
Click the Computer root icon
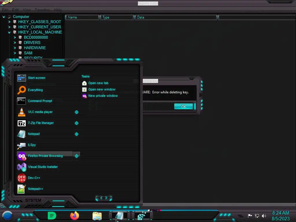(x=9, y=16)
